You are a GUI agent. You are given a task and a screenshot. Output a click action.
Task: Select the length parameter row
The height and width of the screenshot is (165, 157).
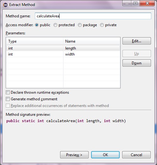pyautogui.click(x=63, y=48)
